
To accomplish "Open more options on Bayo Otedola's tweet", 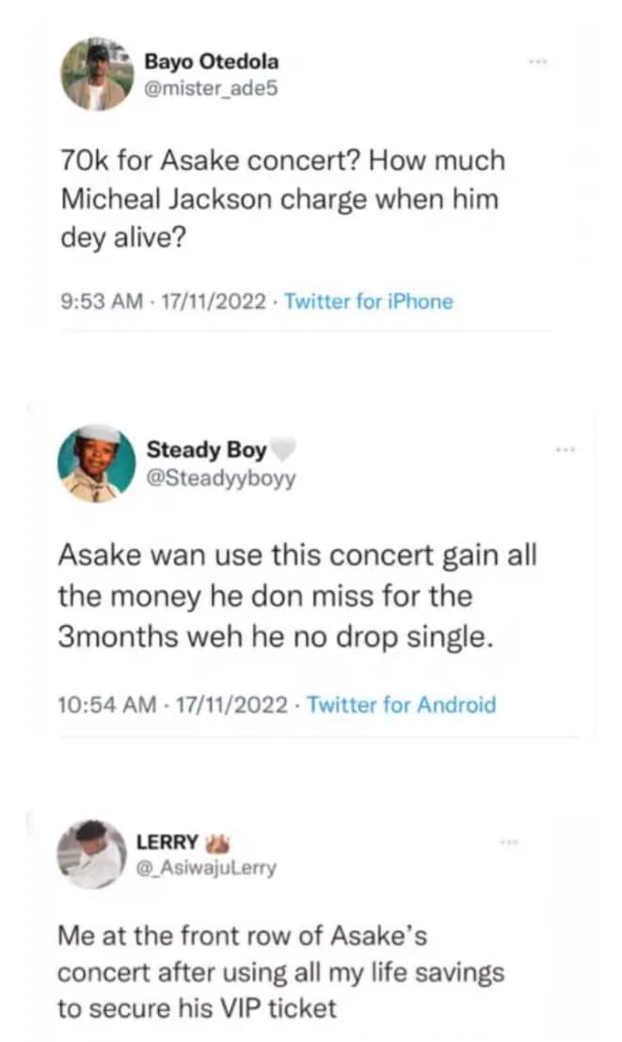I will (x=536, y=59).
